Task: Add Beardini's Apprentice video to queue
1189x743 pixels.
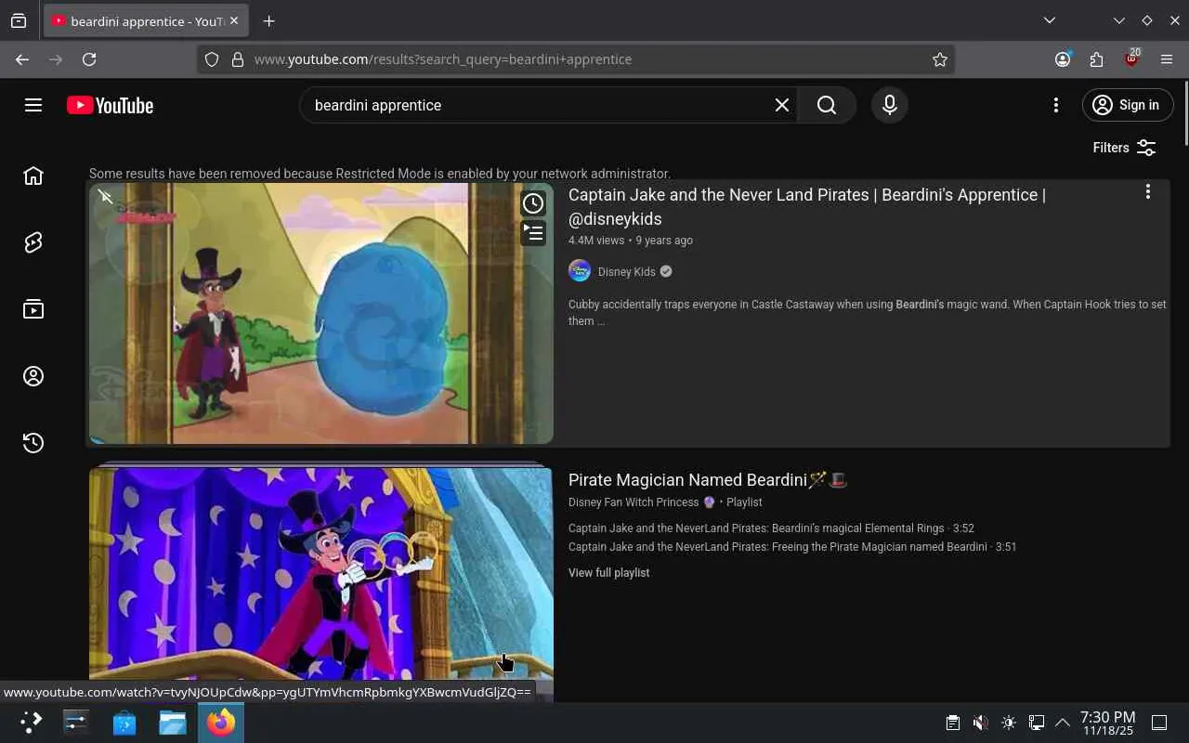Action: coord(533,233)
